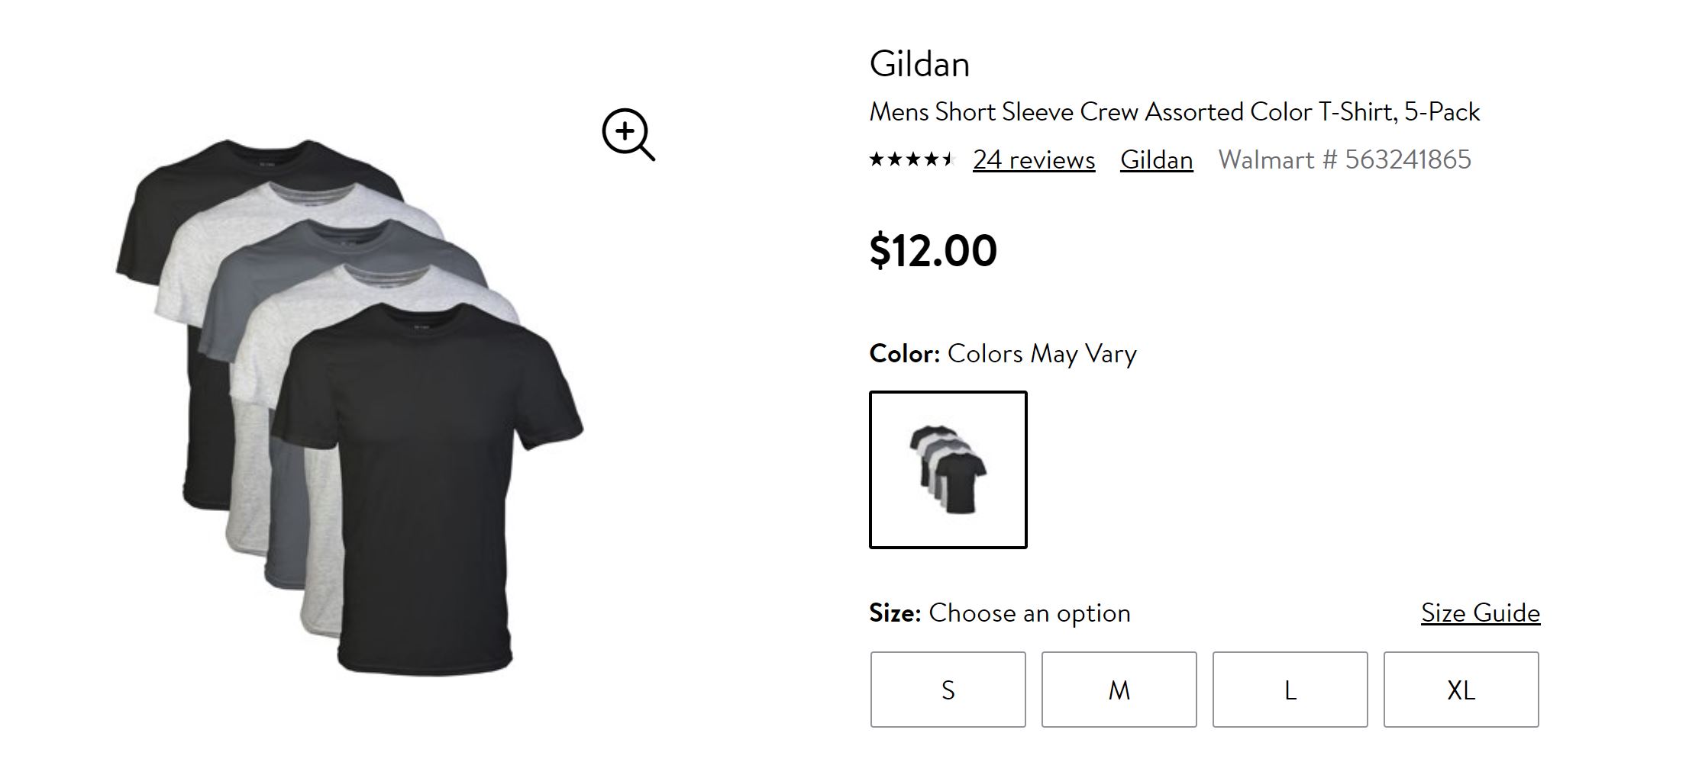Click the "Color: Colors May Vary" label

coord(1003,354)
